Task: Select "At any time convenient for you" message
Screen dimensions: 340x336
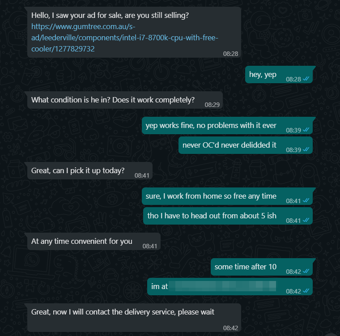Action: click(x=82, y=242)
